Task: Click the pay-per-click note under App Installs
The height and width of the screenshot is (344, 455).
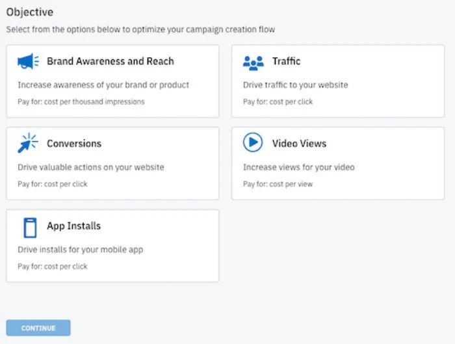Action: [x=52, y=267]
